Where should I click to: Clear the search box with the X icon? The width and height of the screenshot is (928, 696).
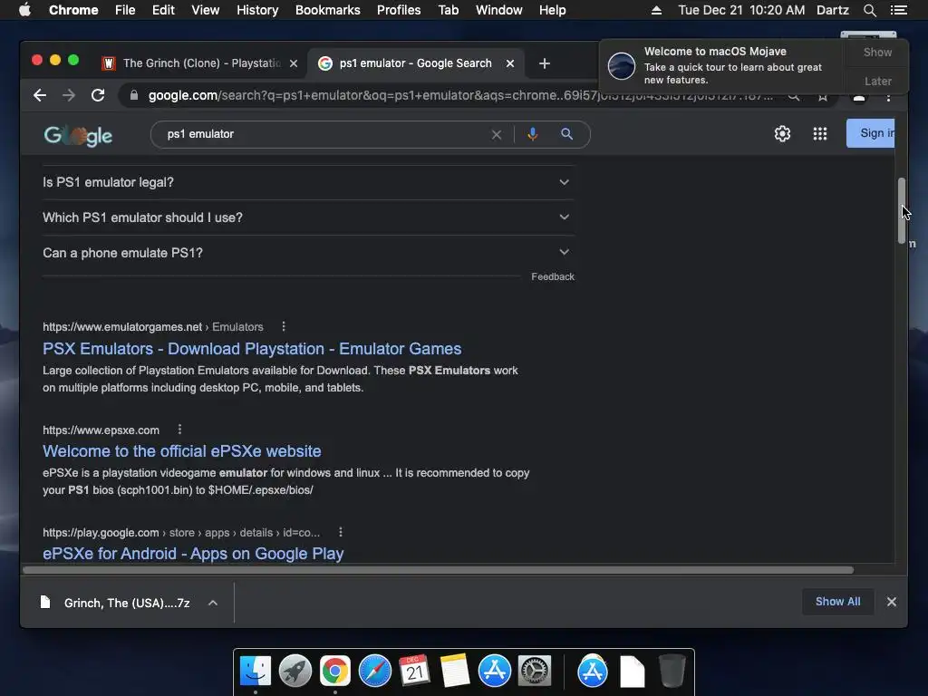[497, 135]
